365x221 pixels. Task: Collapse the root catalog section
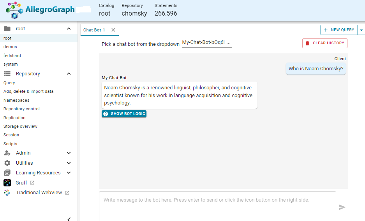pyautogui.click(x=69, y=29)
